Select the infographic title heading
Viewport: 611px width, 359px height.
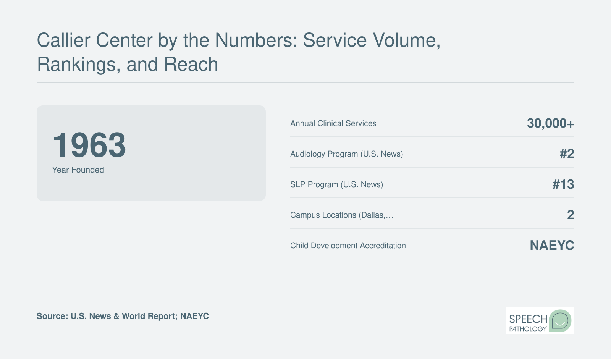click(x=239, y=52)
